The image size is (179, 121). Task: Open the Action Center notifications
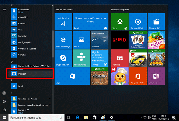point(173,118)
